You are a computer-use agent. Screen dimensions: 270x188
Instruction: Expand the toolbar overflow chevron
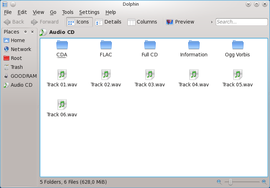[212, 22]
